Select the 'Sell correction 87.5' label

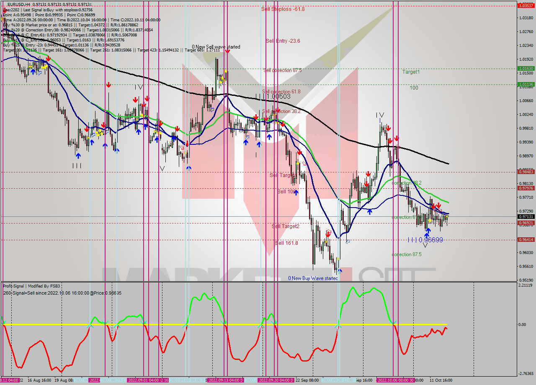tap(282, 70)
